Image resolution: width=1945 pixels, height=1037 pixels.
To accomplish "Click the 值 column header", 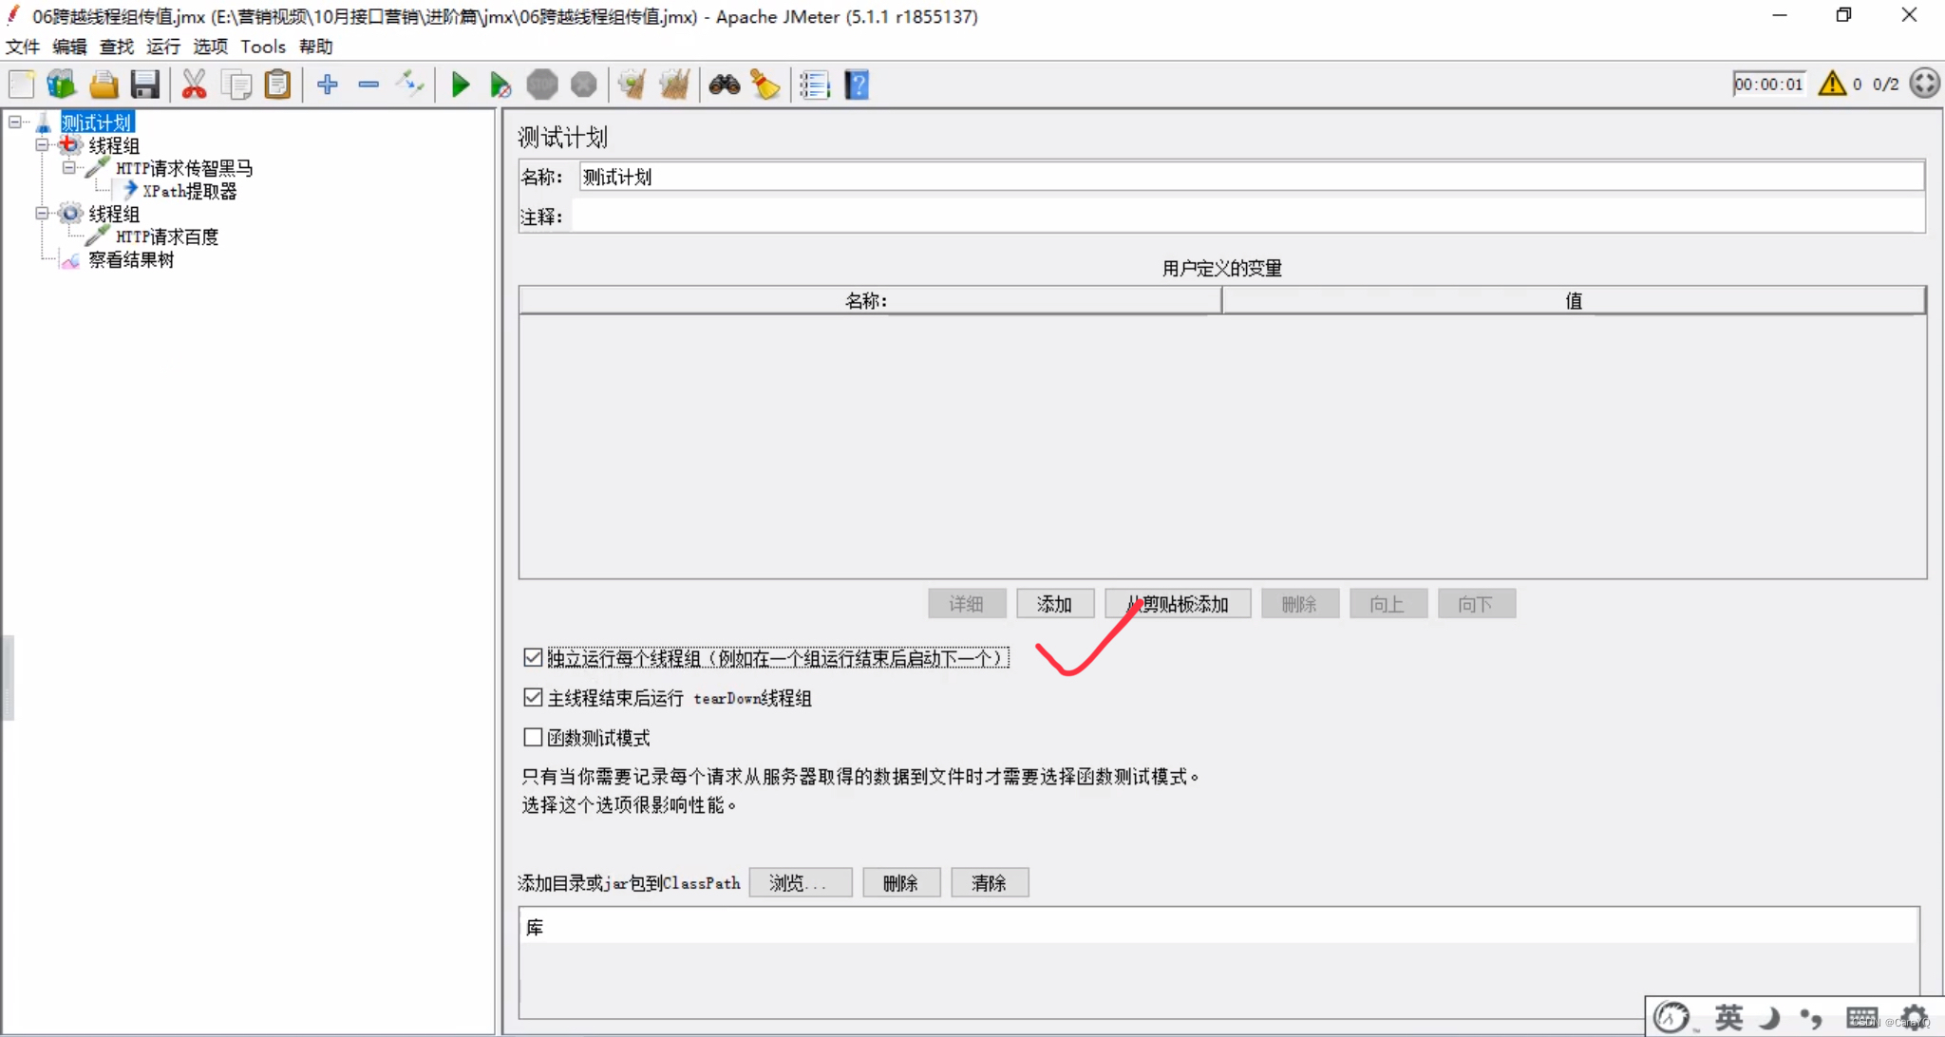I will point(1574,301).
